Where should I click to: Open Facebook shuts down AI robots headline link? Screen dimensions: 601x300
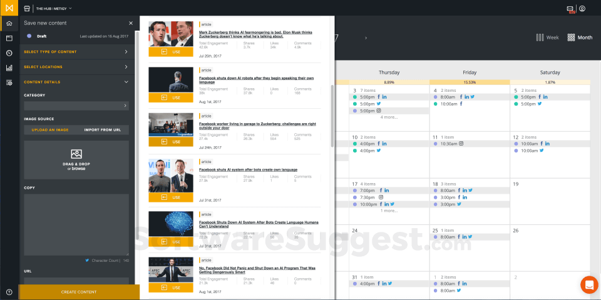pos(257,80)
